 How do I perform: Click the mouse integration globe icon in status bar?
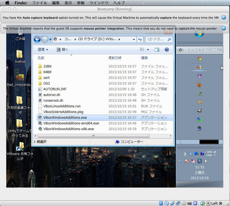coord(203,203)
